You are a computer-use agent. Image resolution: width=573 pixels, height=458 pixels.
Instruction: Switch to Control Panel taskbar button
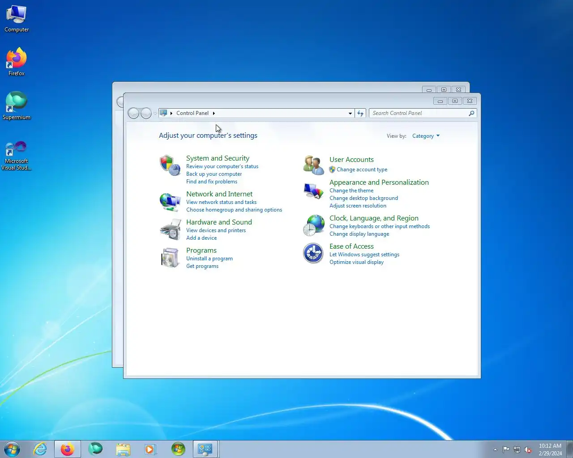(205, 449)
